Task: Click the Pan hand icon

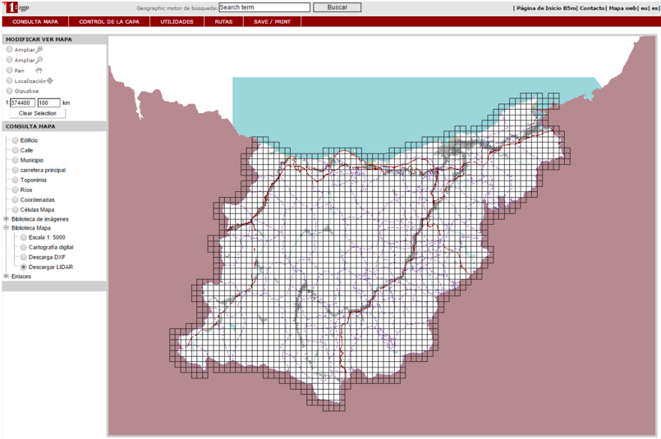Action: point(39,71)
